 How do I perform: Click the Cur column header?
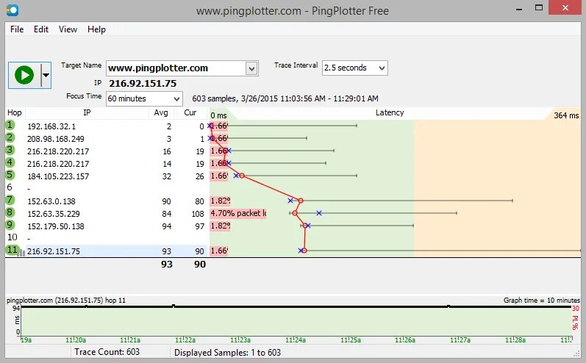coord(190,112)
